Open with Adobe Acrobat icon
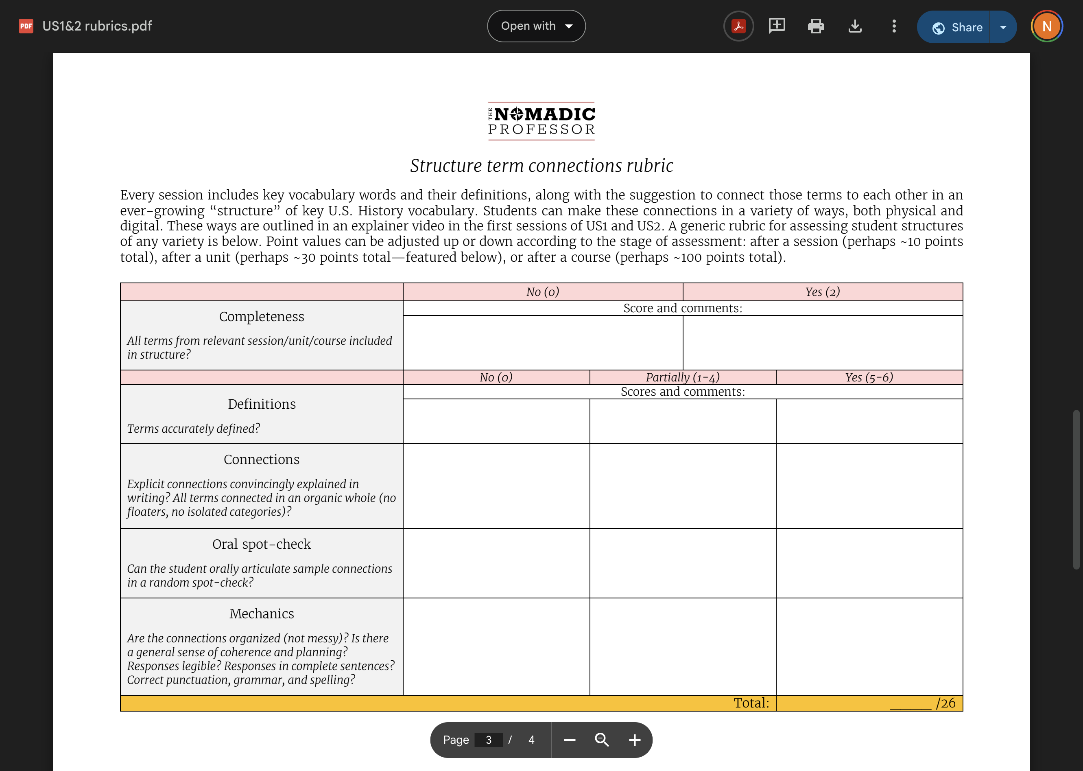 [738, 26]
